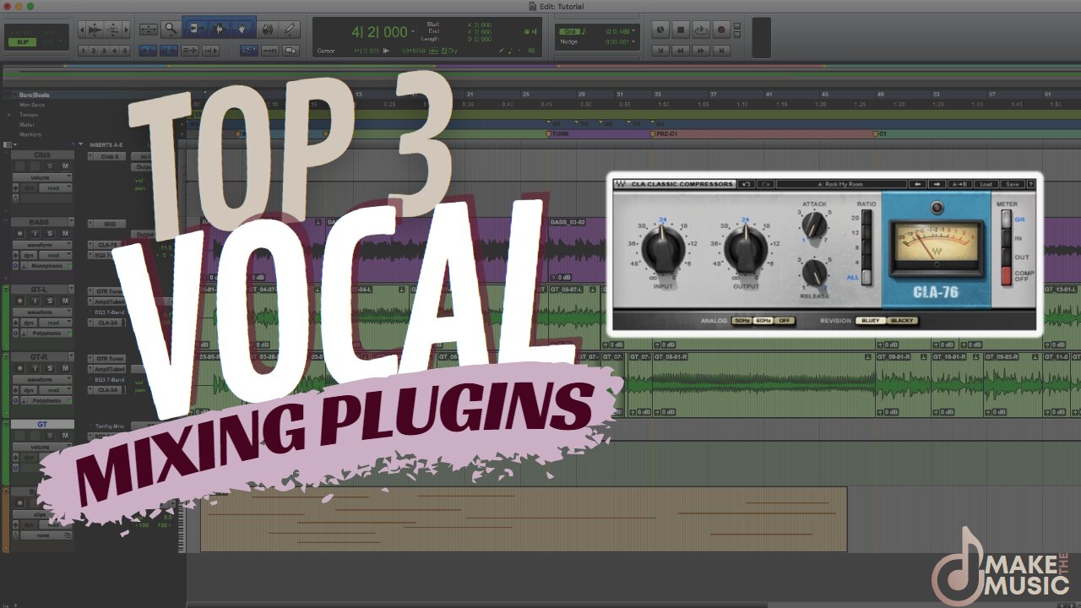This screenshot has width=1081, height=608.
Task: Select zoom preset 1
Action: pyautogui.click(x=84, y=50)
